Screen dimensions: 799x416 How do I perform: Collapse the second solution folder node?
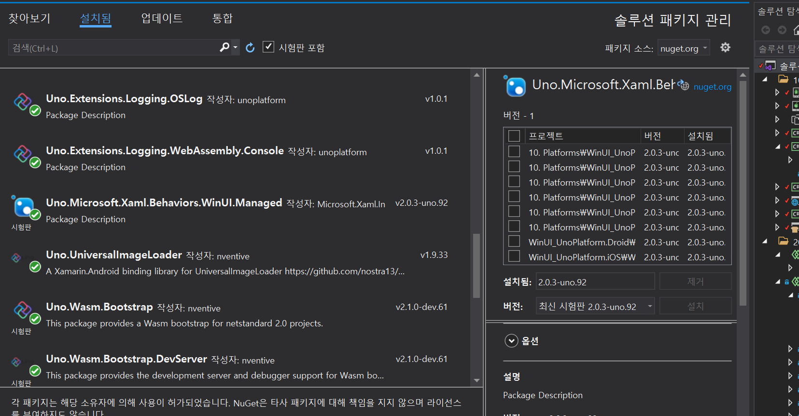pyautogui.click(x=765, y=241)
